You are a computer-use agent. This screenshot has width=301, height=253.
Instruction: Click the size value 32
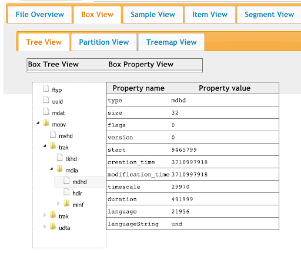point(175,113)
